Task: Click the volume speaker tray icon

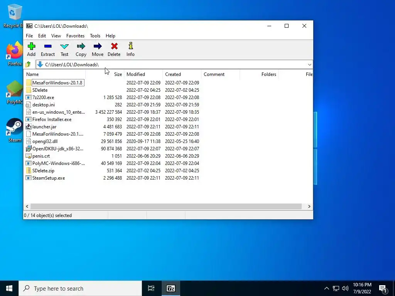Action: click(x=345, y=288)
